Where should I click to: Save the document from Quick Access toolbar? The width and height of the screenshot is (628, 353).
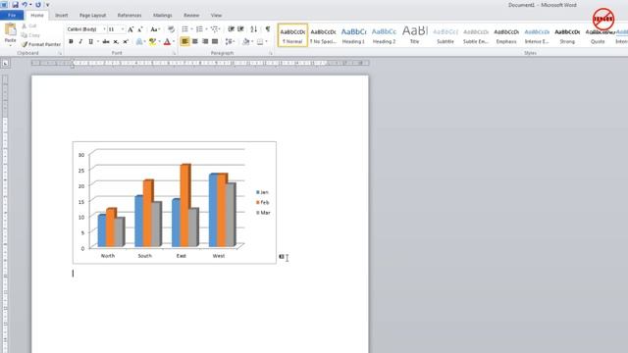(15, 5)
